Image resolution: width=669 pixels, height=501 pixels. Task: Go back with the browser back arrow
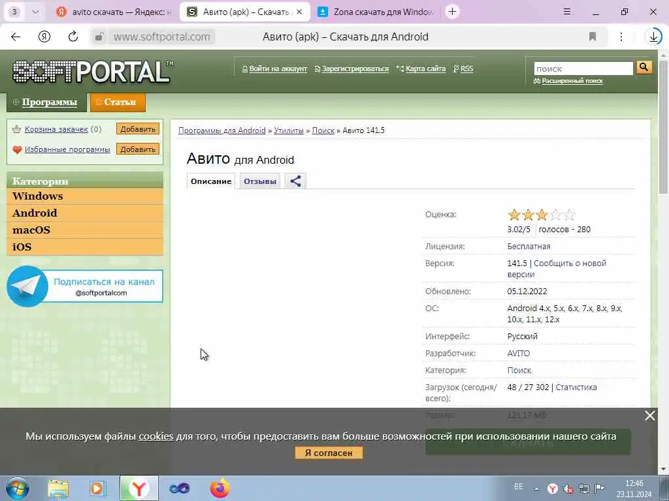[16, 37]
